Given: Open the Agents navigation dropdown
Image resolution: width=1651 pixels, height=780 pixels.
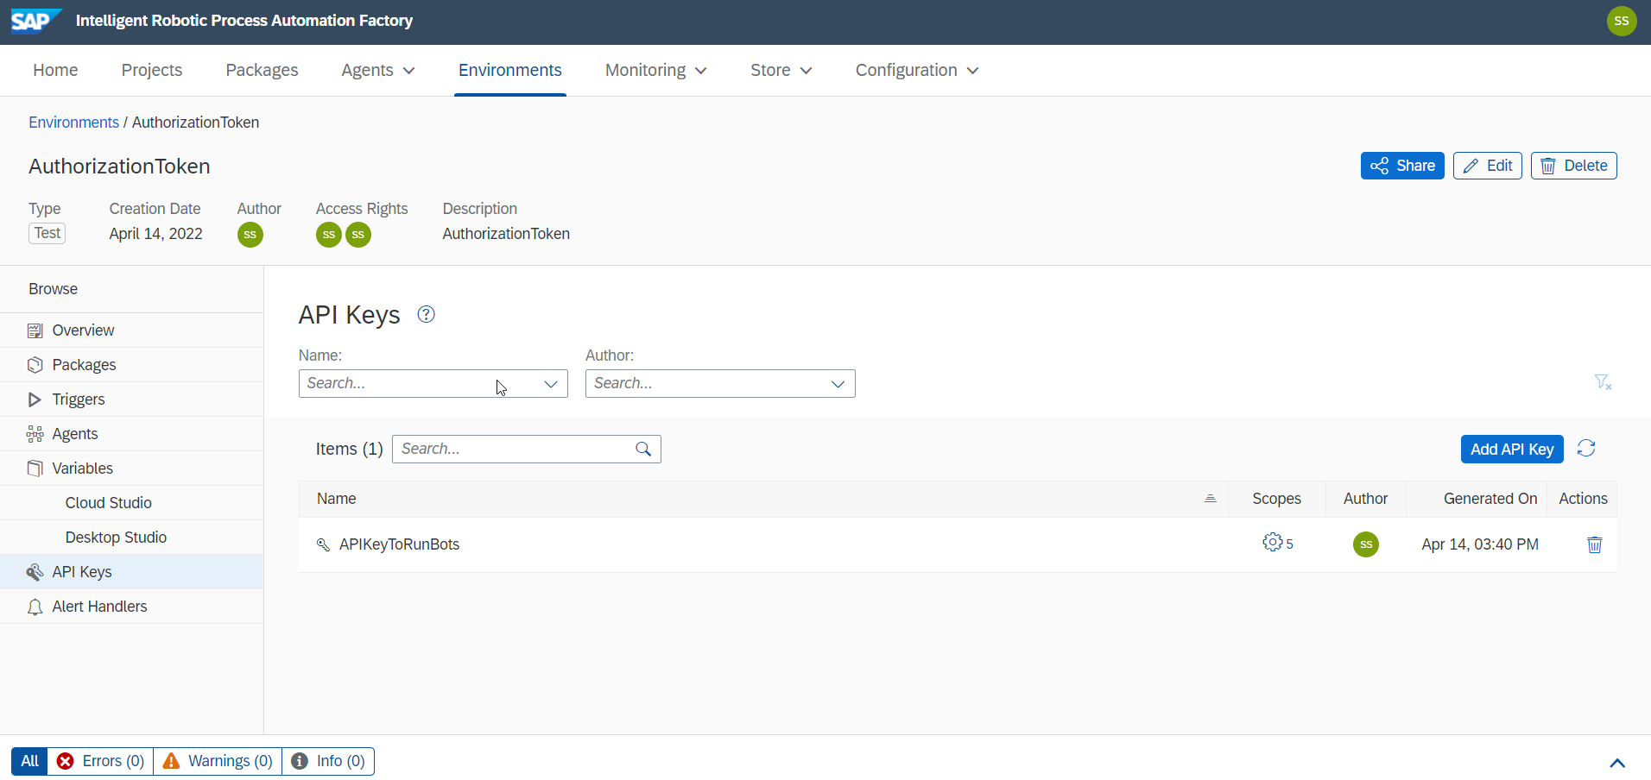Looking at the screenshot, I should coord(378,70).
